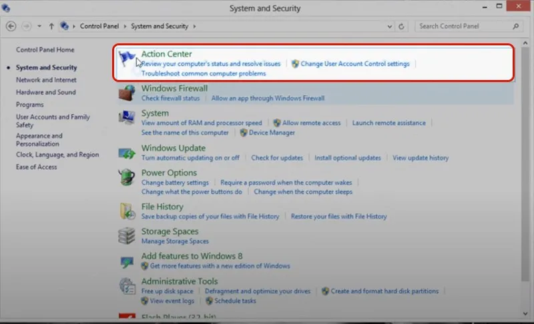Image resolution: width=534 pixels, height=324 pixels.
Task: Refresh the Control Panel page
Action: pos(401,27)
